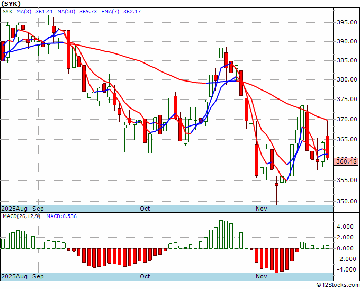The width and height of the screenshot is (360, 289).
Task: Click the Nov label on MACD axis
Action: [262, 276]
